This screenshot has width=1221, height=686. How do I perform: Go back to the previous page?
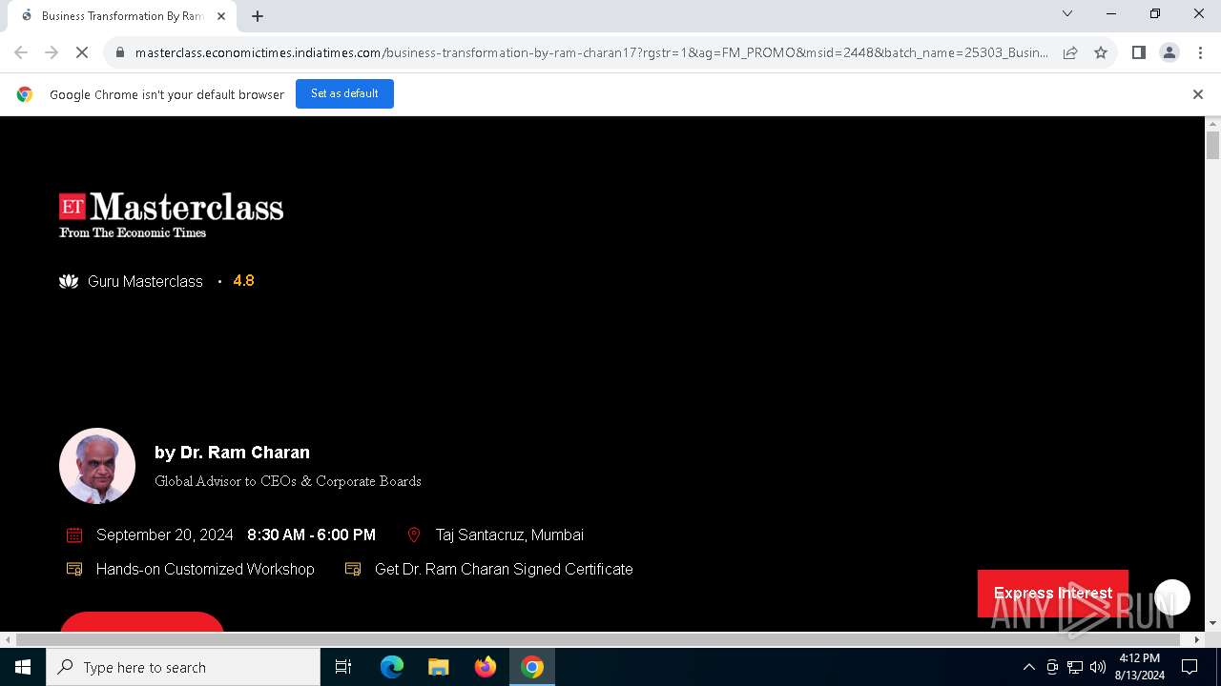pos(21,52)
